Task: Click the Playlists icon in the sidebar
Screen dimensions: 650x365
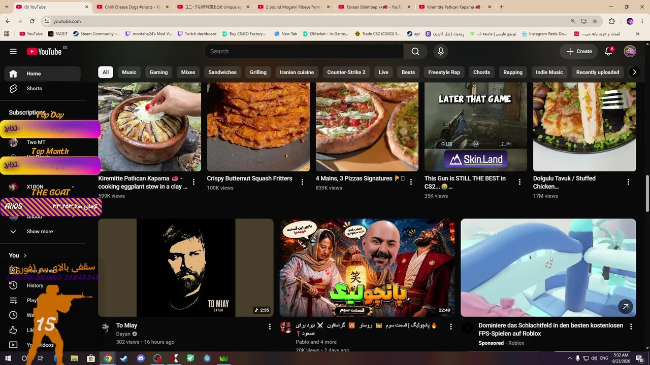Action: 13,301
